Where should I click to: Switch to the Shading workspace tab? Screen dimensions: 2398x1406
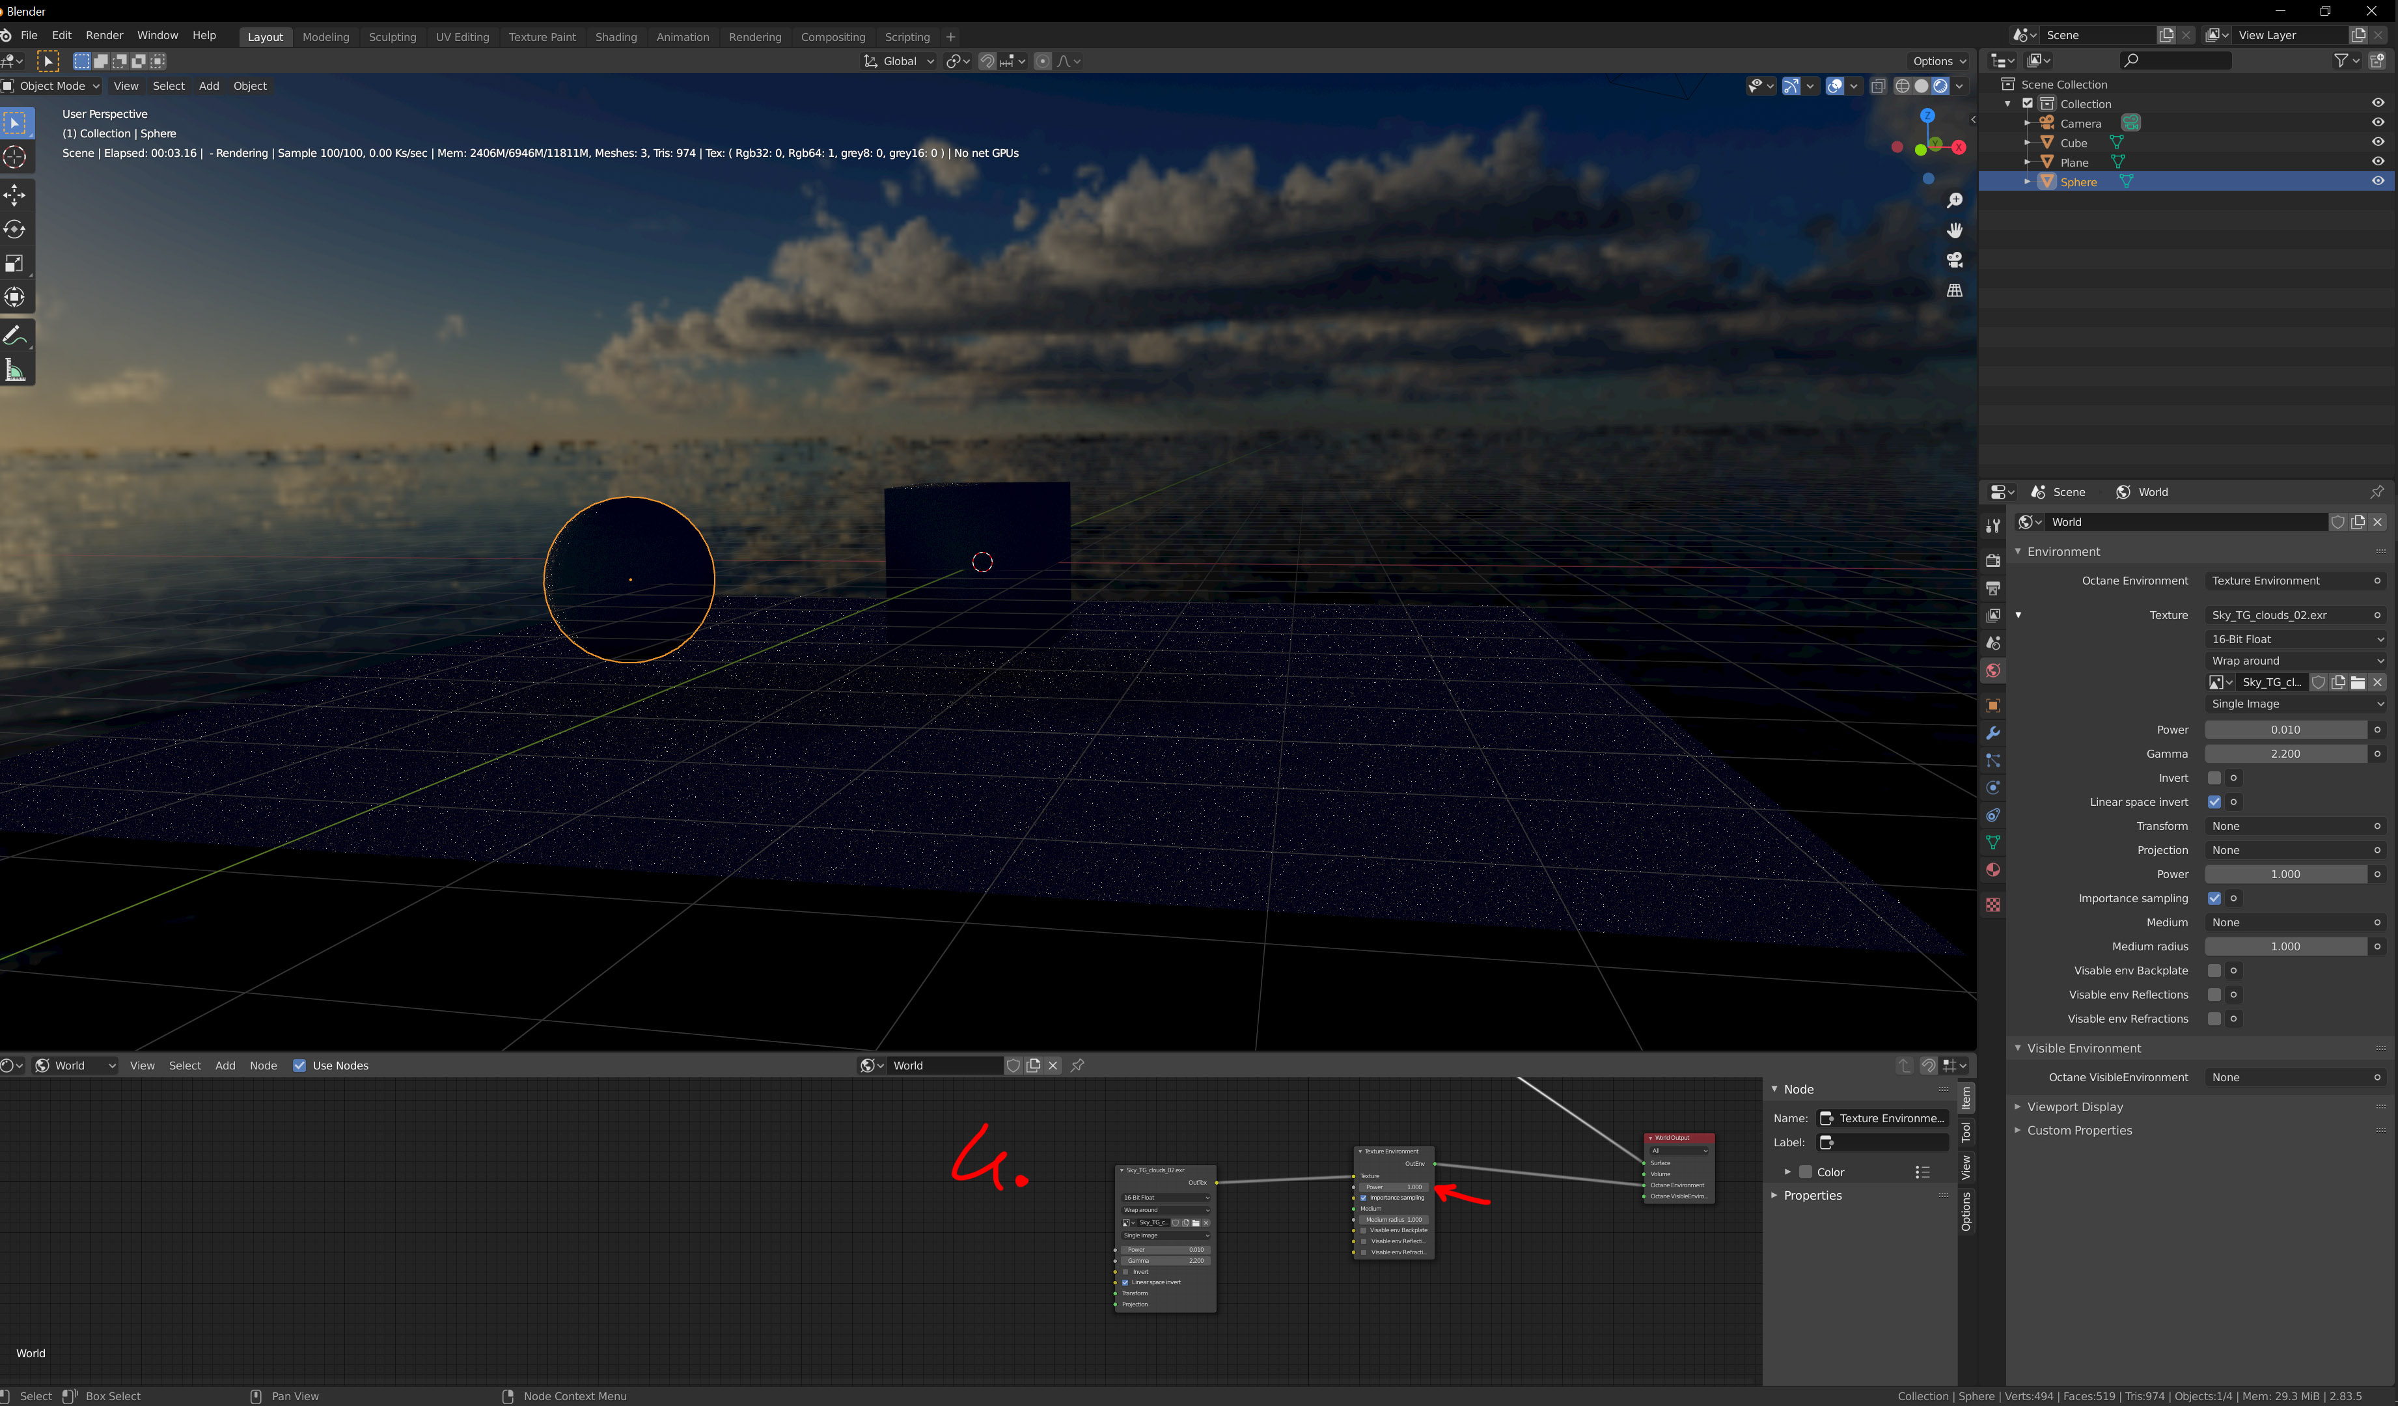pyautogui.click(x=616, y=36)
